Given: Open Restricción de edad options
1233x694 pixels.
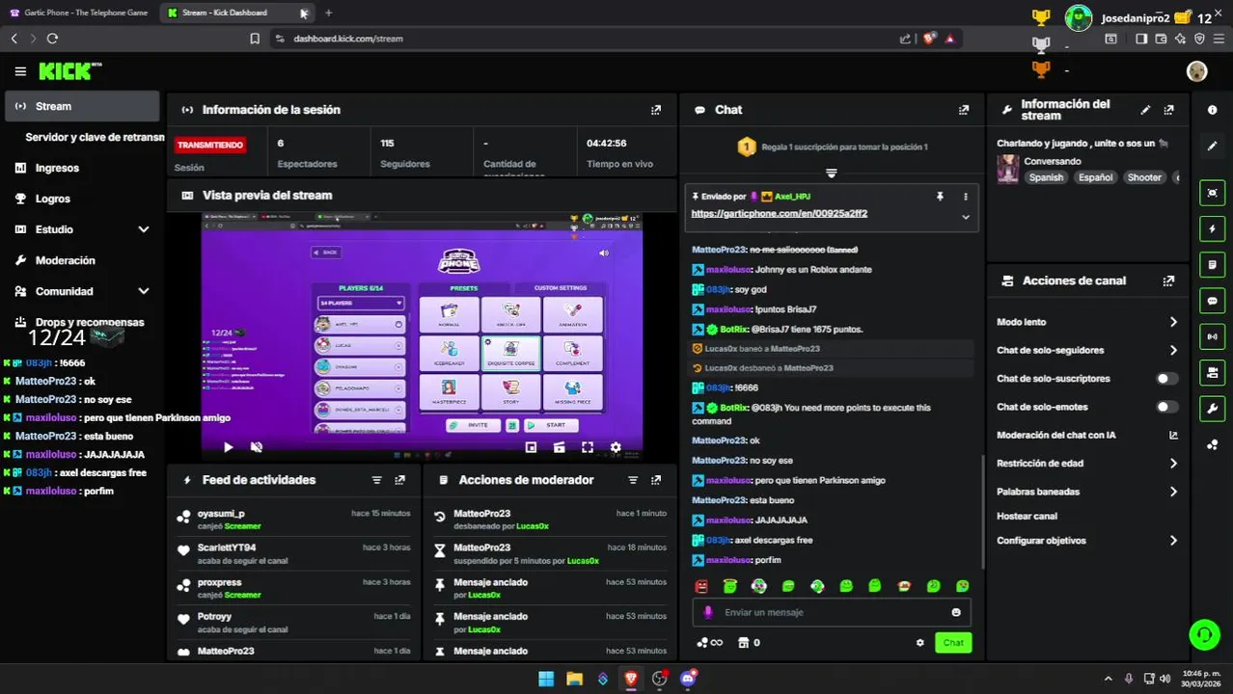Looking at the screenshot, I should click(x=1173, y=464).
